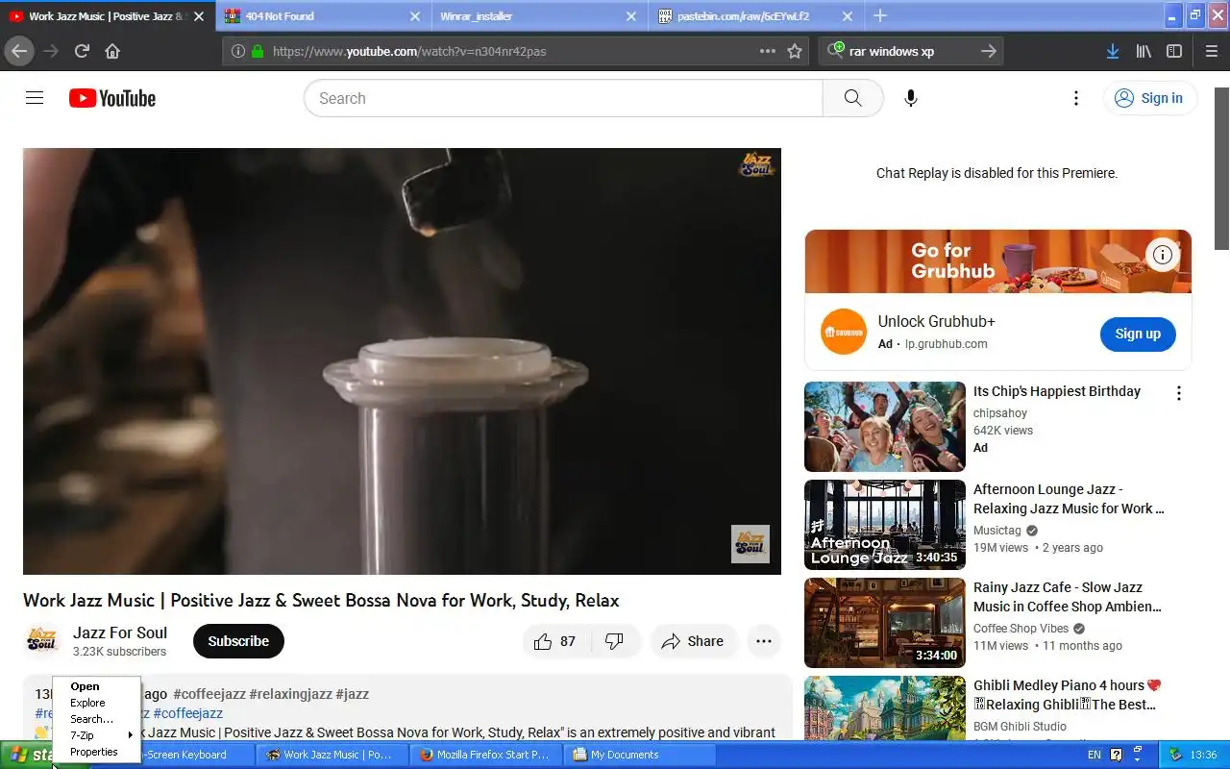The width and height of the screenshot is (1230, 769).
Task: Go back to the previous page
Action: (19, 51)
